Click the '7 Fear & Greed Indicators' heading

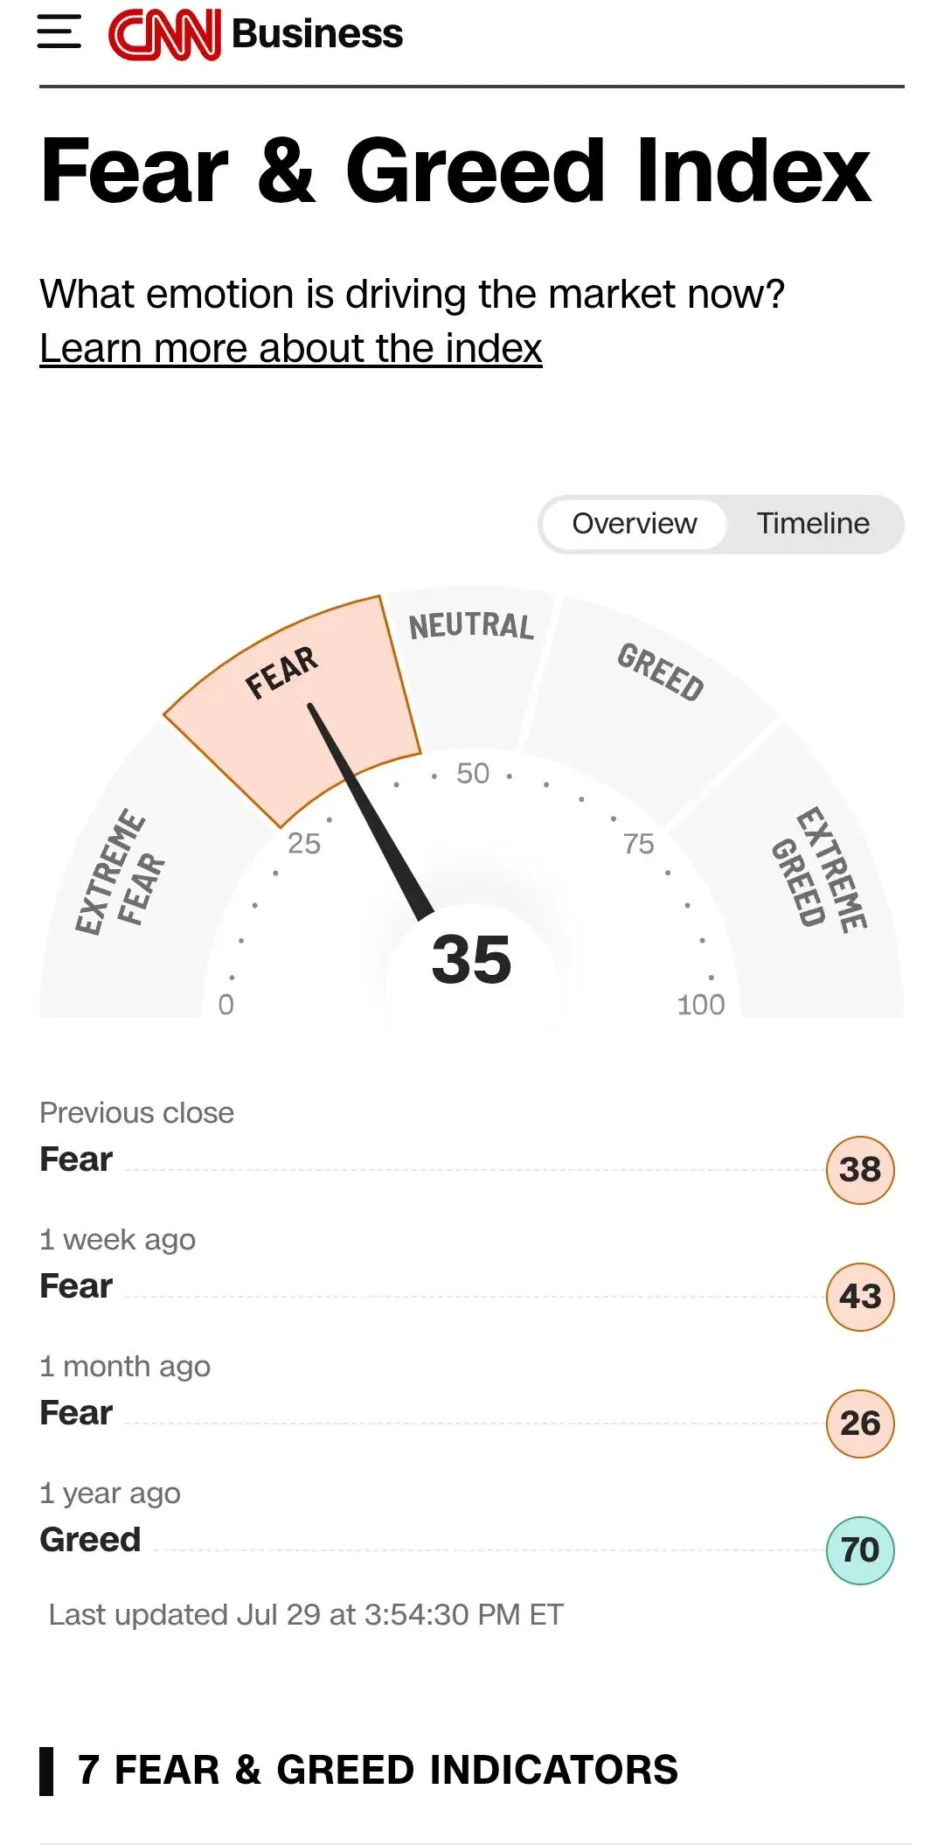(x=378, y=1771)
